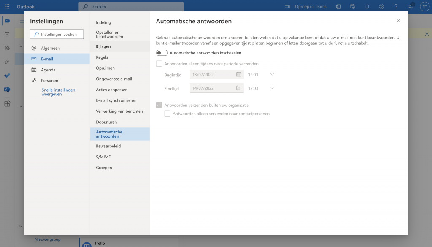Click the OneNote feed icon in the header

[x=338, y=7]
